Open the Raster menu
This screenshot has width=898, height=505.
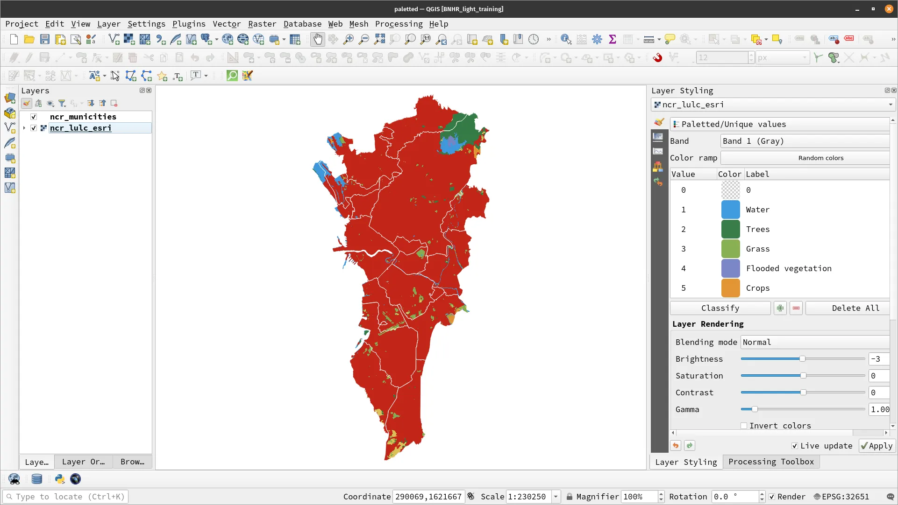(262, 24)
